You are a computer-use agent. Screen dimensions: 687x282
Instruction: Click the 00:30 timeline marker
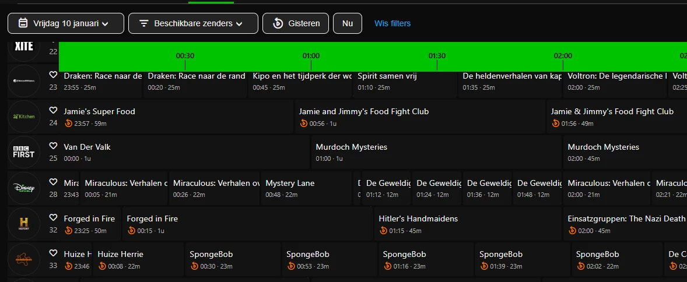(x=185, y=56)
